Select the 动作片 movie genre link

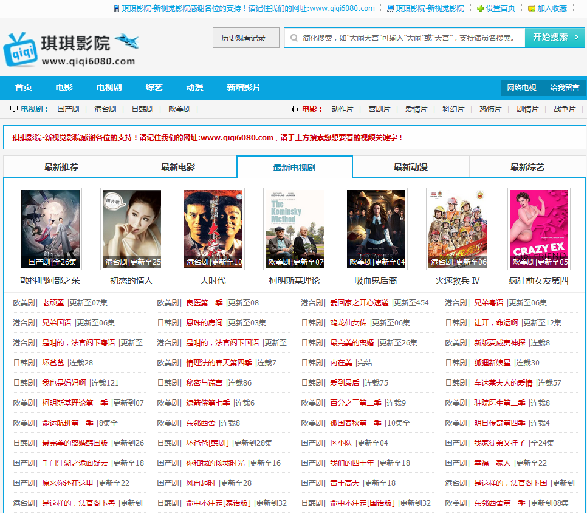342,109
